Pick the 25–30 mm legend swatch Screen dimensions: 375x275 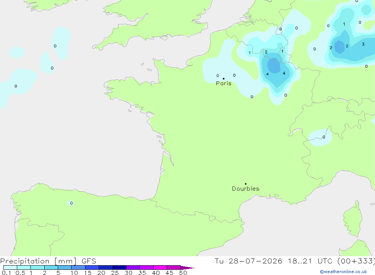pyautogui.click(x=119, y=267)
